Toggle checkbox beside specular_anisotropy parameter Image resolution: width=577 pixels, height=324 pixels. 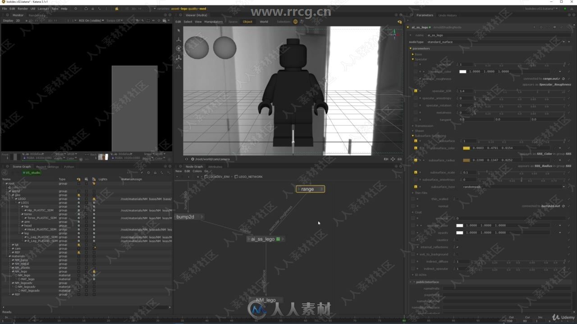(x=416, y=98)
